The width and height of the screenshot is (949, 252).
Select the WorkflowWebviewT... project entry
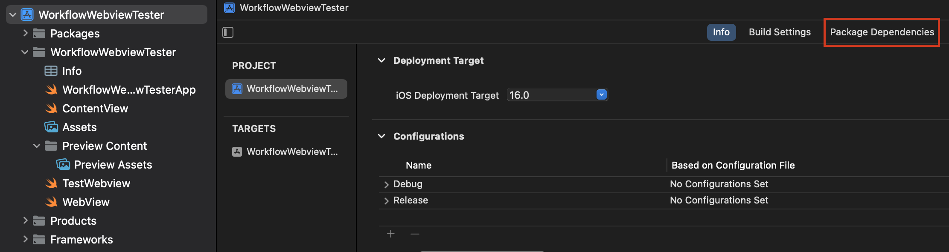point(286,89)
